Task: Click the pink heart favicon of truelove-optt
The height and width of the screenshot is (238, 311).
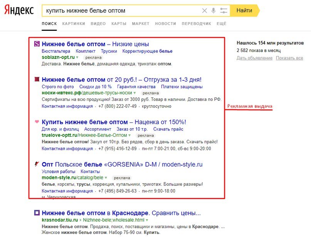Action: coord(37,122)
